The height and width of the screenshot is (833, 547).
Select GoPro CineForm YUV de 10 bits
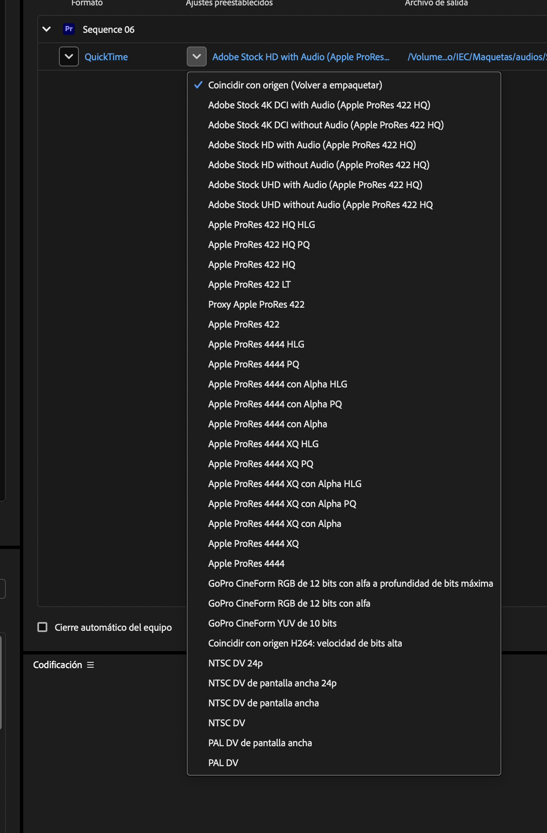click(x=272, y=623)
